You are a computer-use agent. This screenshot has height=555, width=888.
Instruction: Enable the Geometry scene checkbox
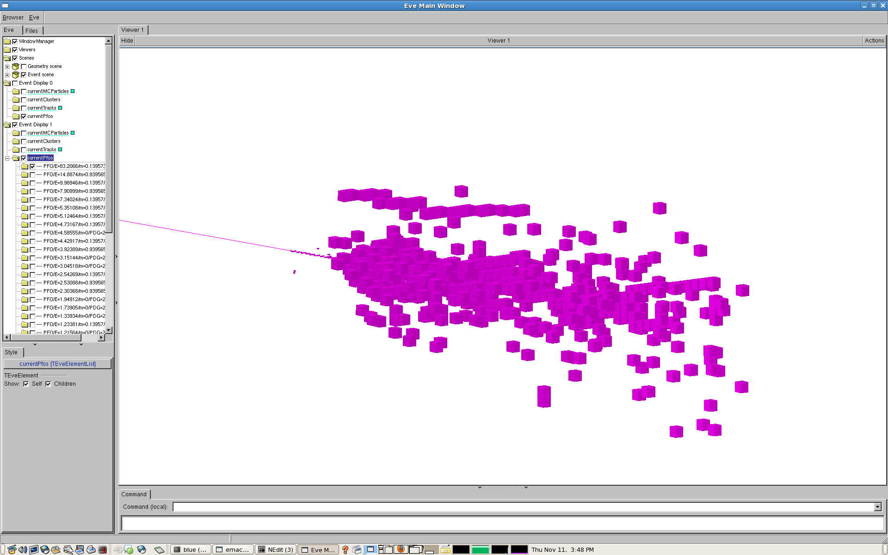(24, 67)
